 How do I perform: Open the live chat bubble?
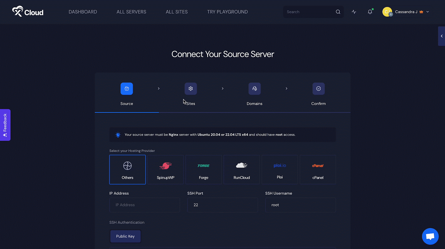430,236
